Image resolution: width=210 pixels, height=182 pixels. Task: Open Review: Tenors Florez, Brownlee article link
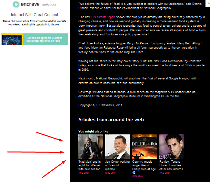pyautogui.click(x=171, y=165)
